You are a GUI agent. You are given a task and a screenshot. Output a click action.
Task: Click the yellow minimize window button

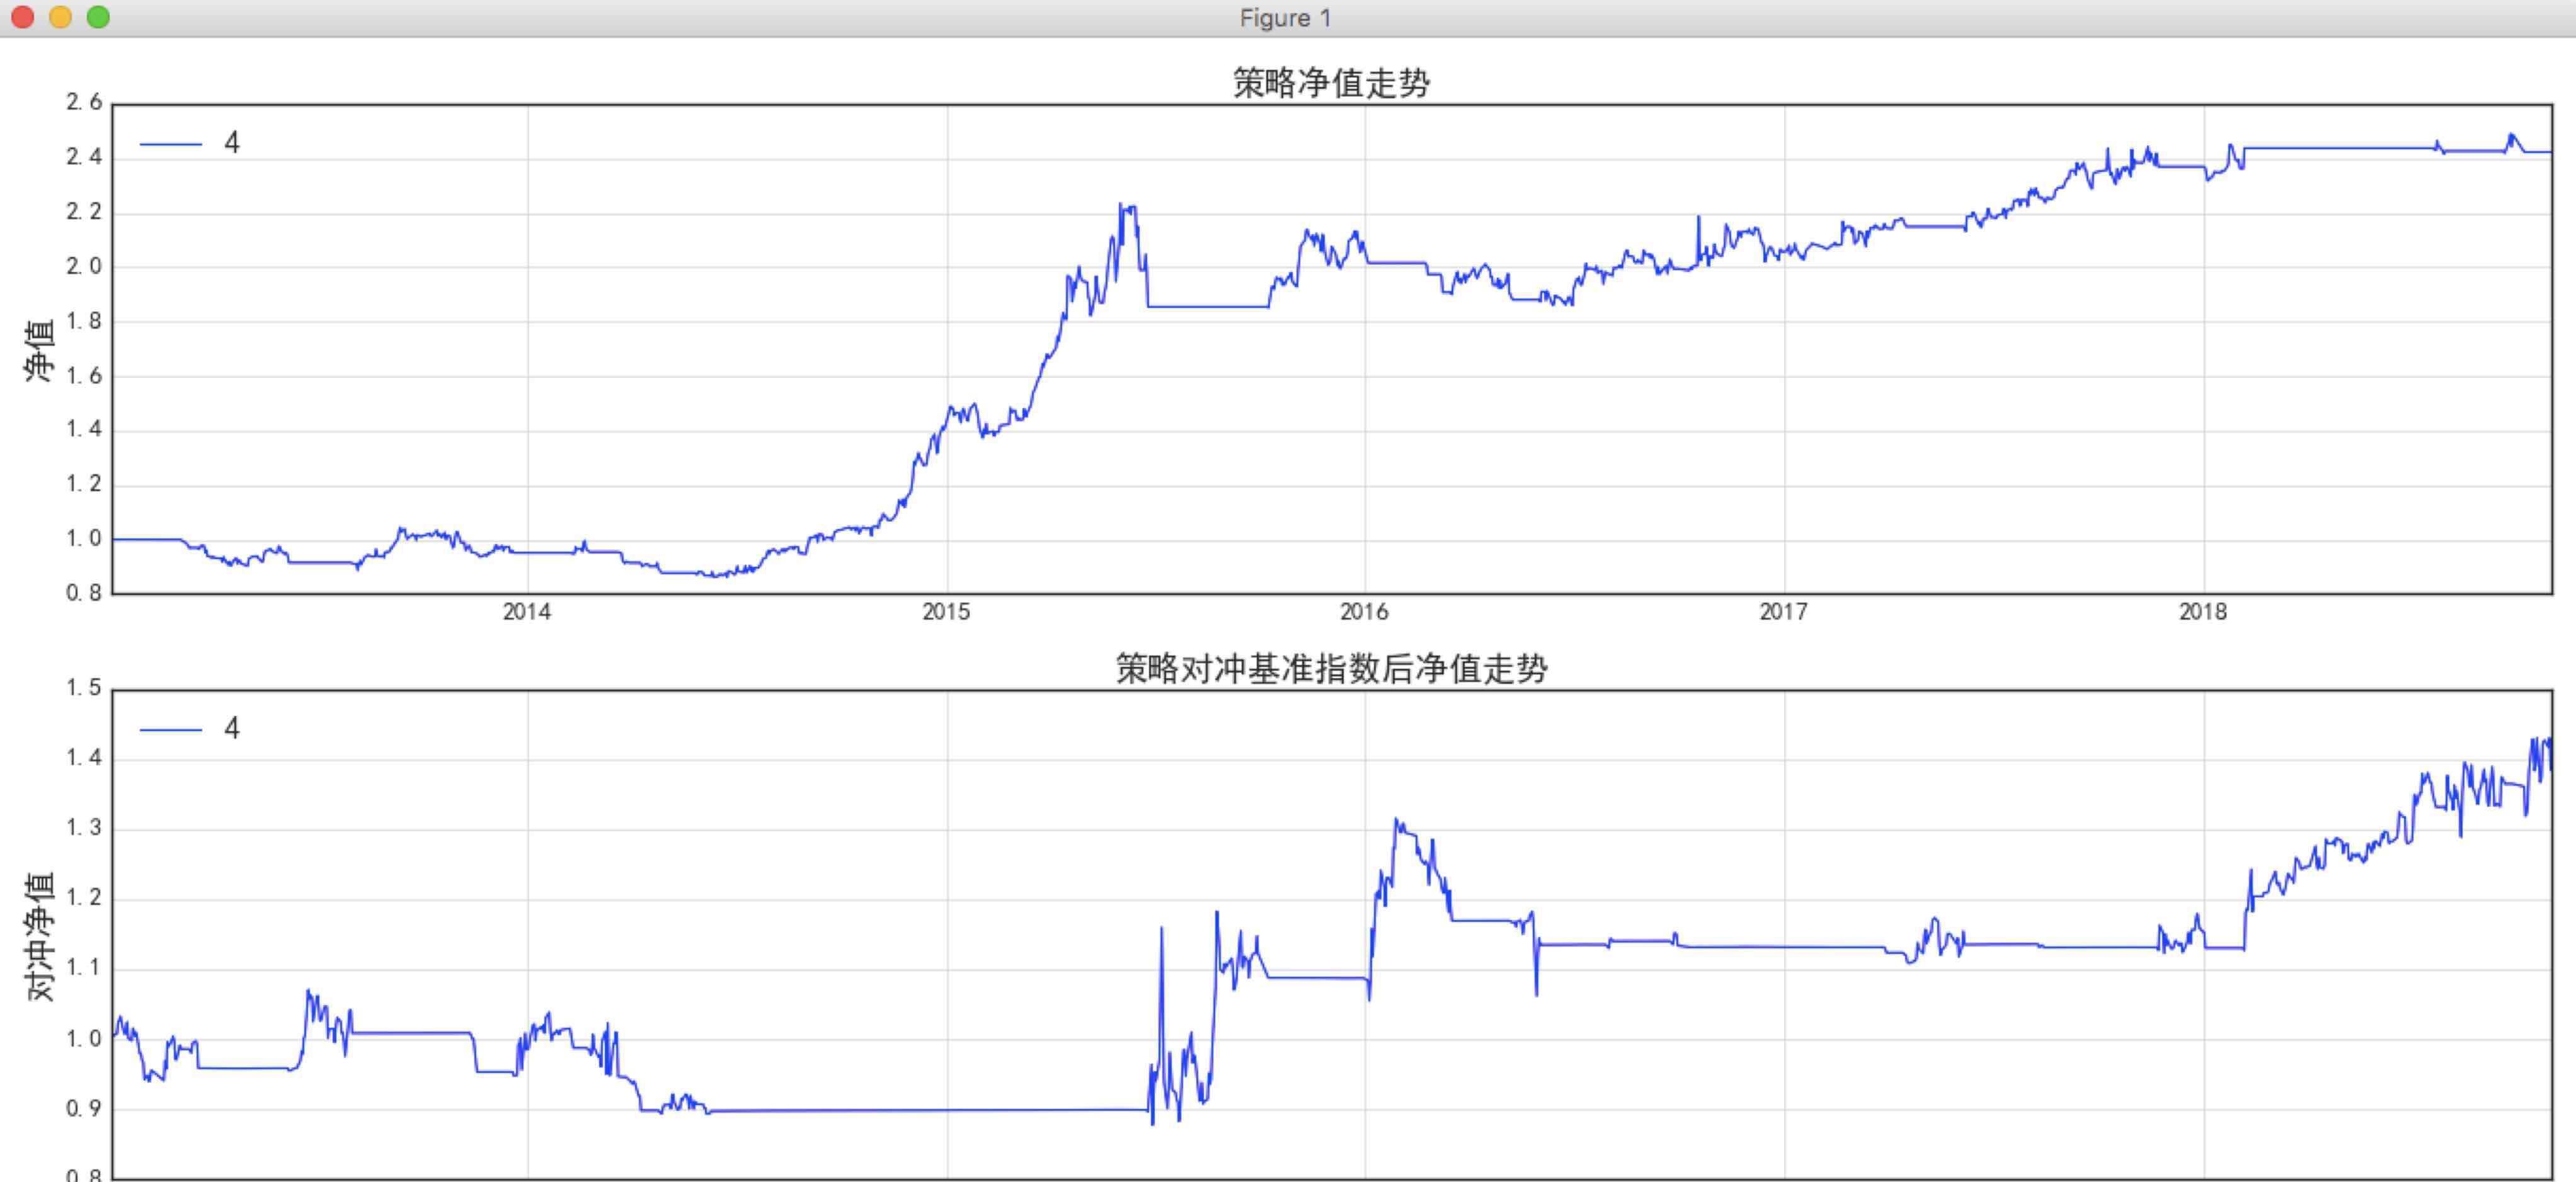pyautogui.click(x=60, y=17)
